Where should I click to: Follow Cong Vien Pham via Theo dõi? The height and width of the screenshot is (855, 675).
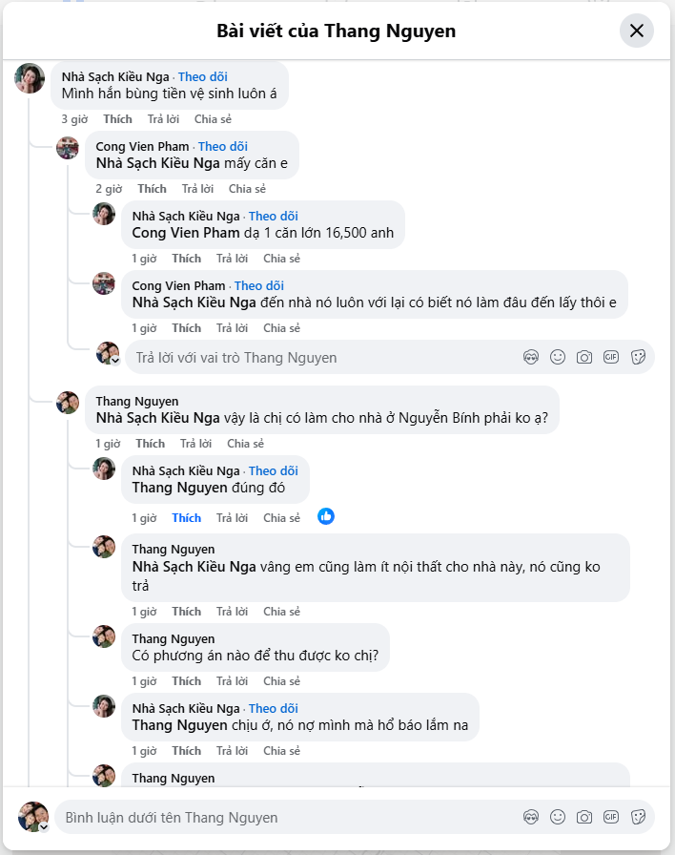(x=222, y=146)
